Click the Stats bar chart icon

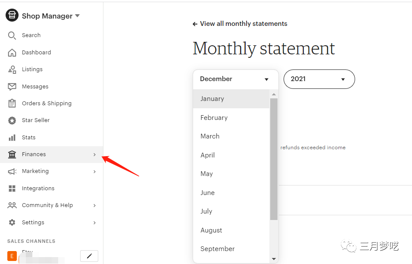click(12, 138)
